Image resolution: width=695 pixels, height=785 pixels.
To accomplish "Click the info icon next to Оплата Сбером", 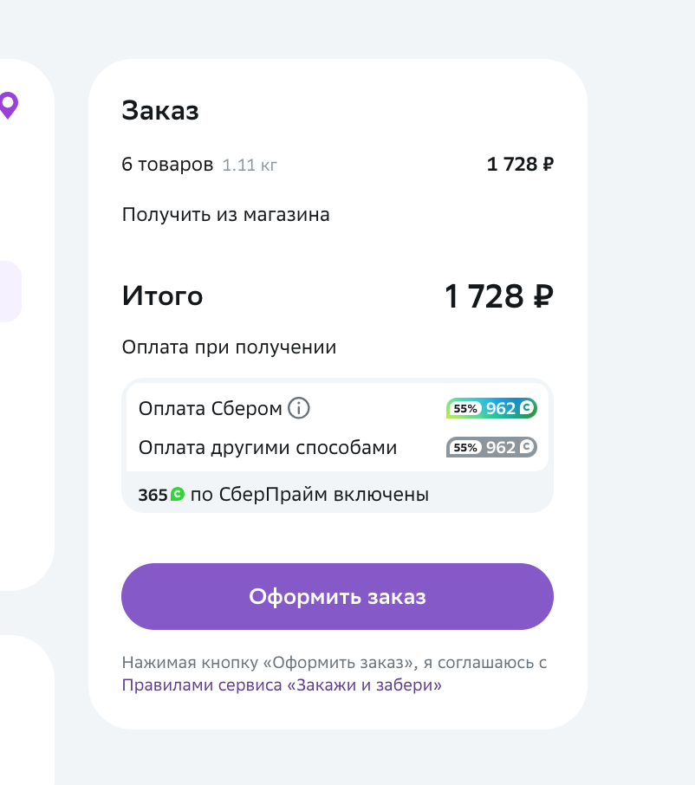I will click(x=298, y=408).
